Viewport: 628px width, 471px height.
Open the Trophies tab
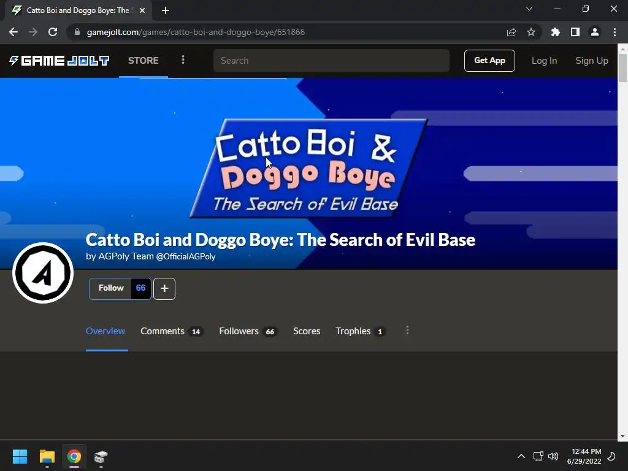361,331
